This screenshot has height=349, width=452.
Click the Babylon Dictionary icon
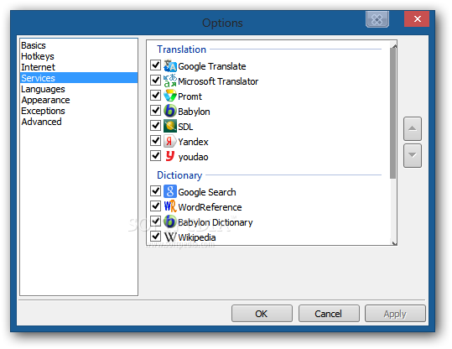pyautogui.click(x=170, y=221)
